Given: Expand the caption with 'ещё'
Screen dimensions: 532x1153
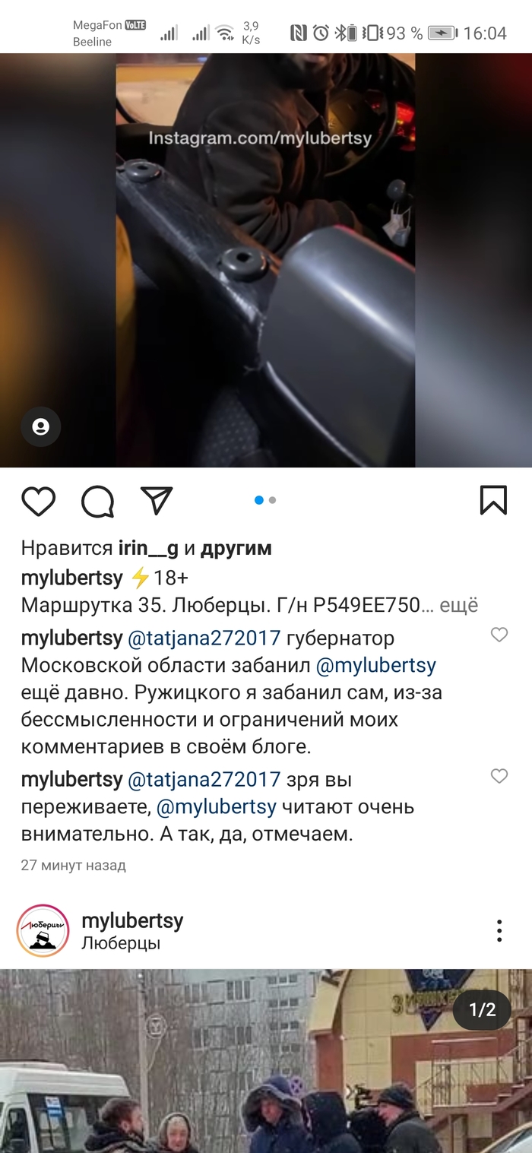Looking at the screenshot, I should click(x=460, y=605).
